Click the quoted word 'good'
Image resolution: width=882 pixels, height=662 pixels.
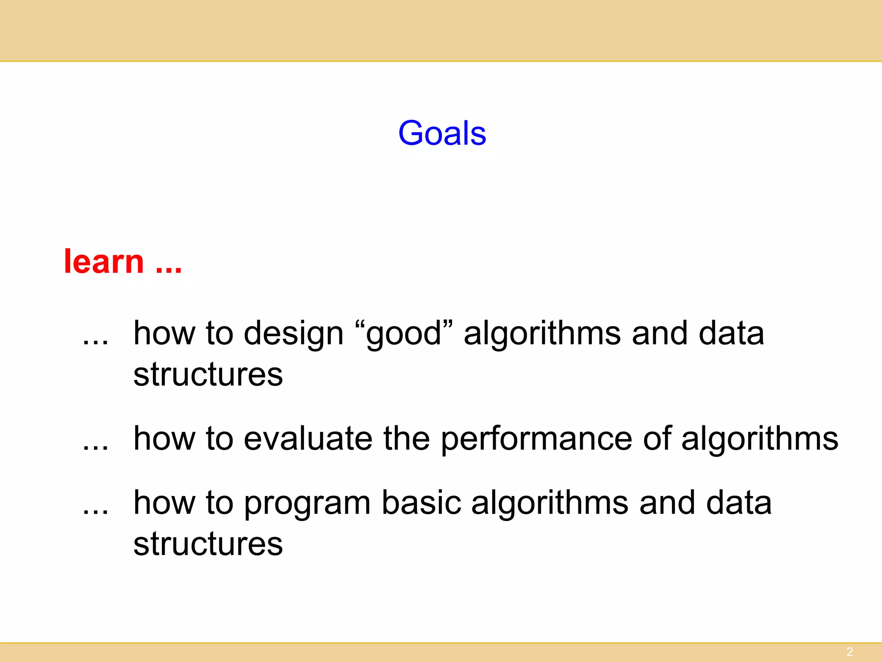coord(405,334)
